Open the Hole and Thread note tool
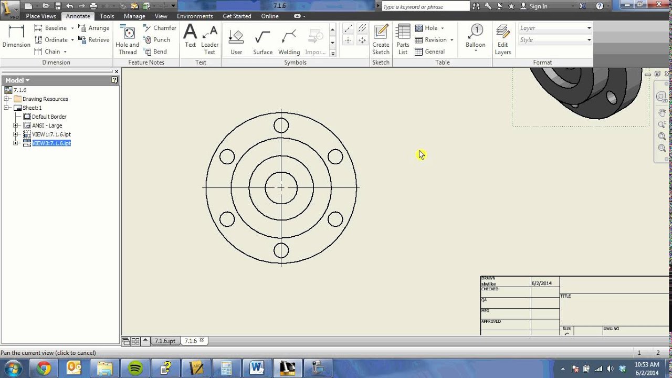Image resolution: width=672 pixels, height=378 pixels. coord(128,40)
